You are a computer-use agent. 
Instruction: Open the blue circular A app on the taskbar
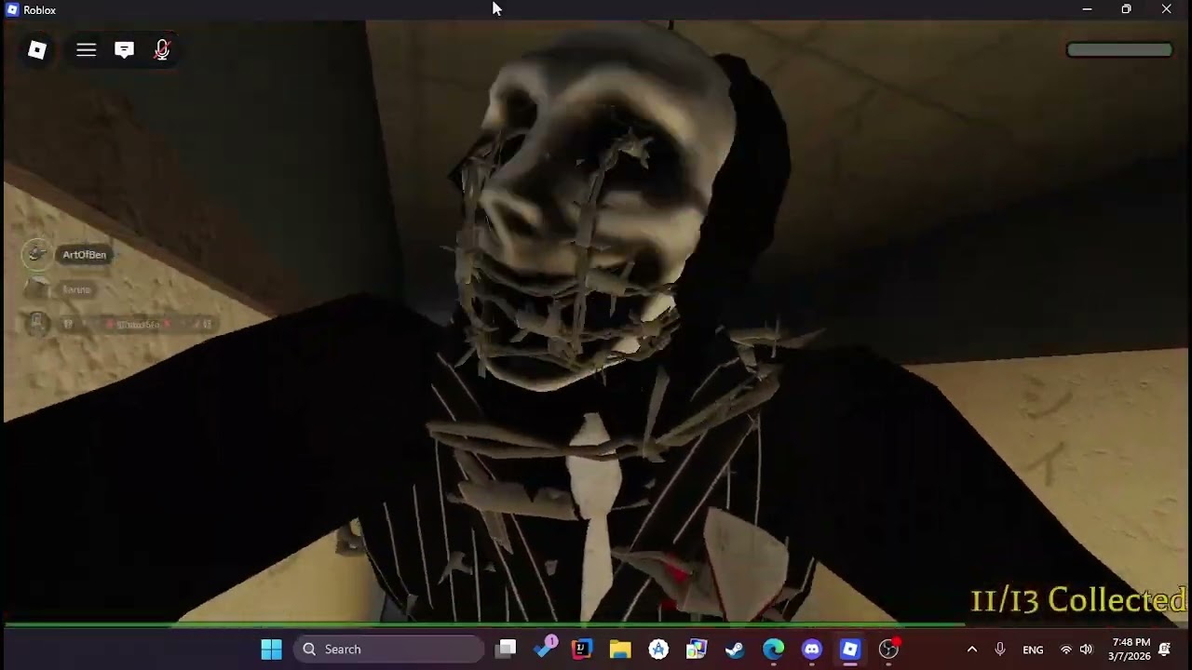[x=658, y=650]
